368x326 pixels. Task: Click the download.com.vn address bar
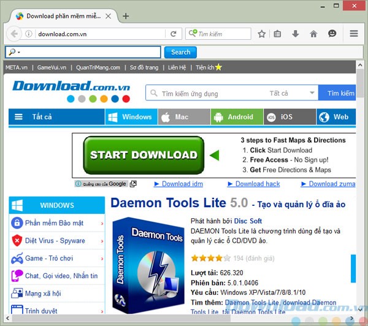pos(100,34)
